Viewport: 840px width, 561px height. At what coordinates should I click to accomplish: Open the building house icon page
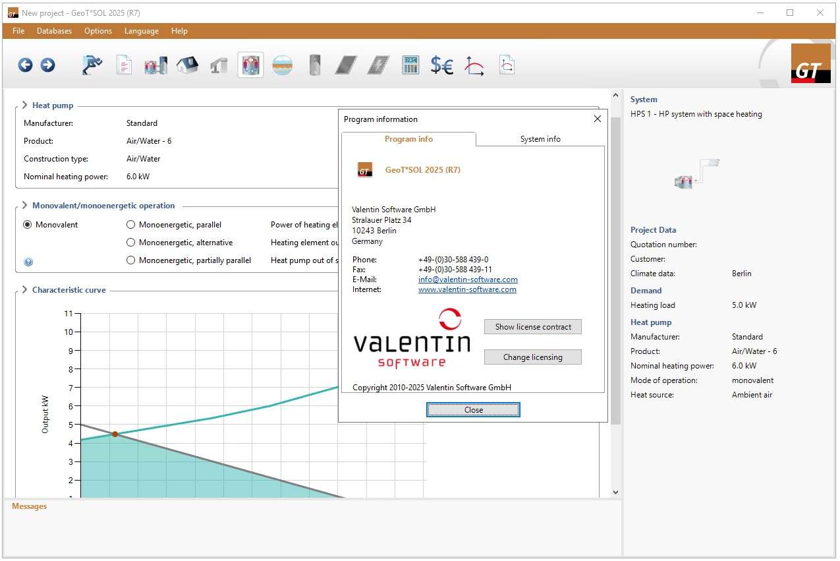pyautogui.click(x=187, y=65)
